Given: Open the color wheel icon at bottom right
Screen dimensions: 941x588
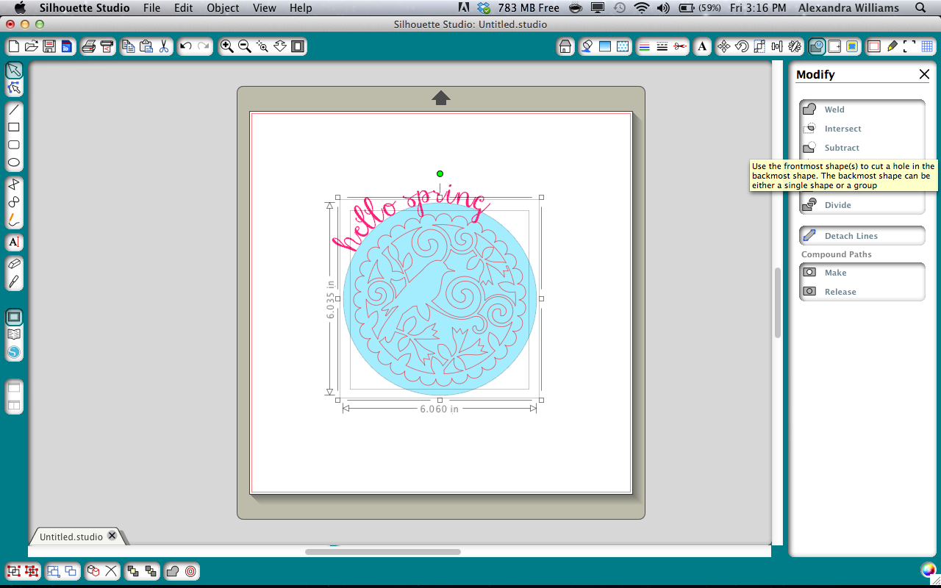Looking at the screenshot, I should (928, 570).
